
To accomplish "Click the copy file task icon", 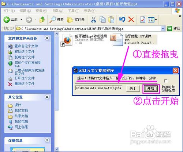I will [x=10, y=58].
